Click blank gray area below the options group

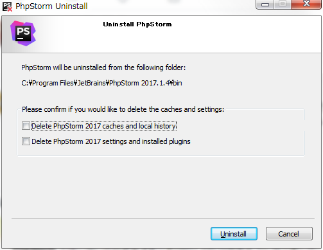click(161, 186)
